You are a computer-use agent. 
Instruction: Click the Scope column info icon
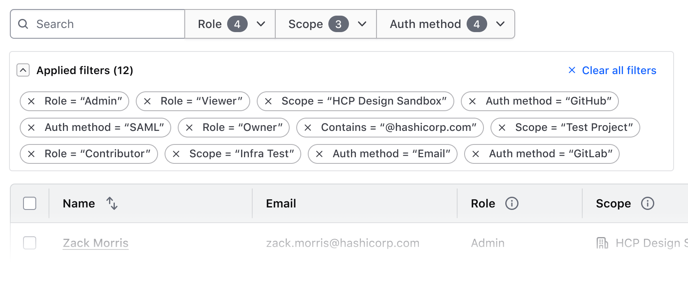coord(647,203)
